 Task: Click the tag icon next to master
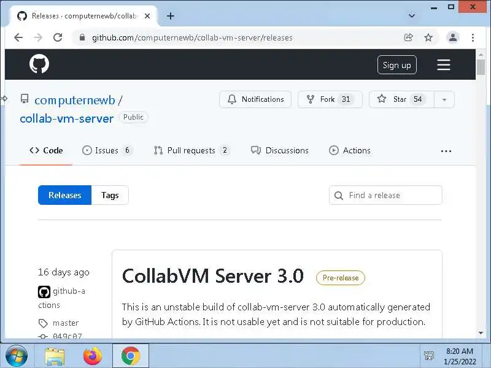(43, 323)
